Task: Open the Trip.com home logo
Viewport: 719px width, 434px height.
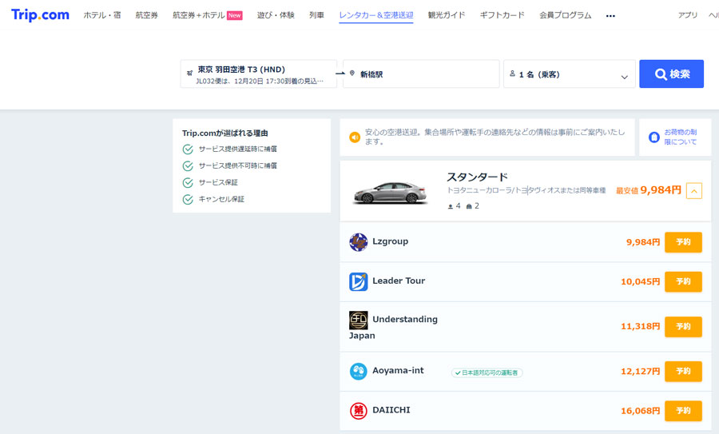Action: coord(41,14)
